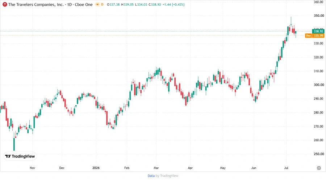This screenshot has width=326, height=180.
Task: Select the low value L334.03
Action: pyautogui.click(x=141, y=4)
